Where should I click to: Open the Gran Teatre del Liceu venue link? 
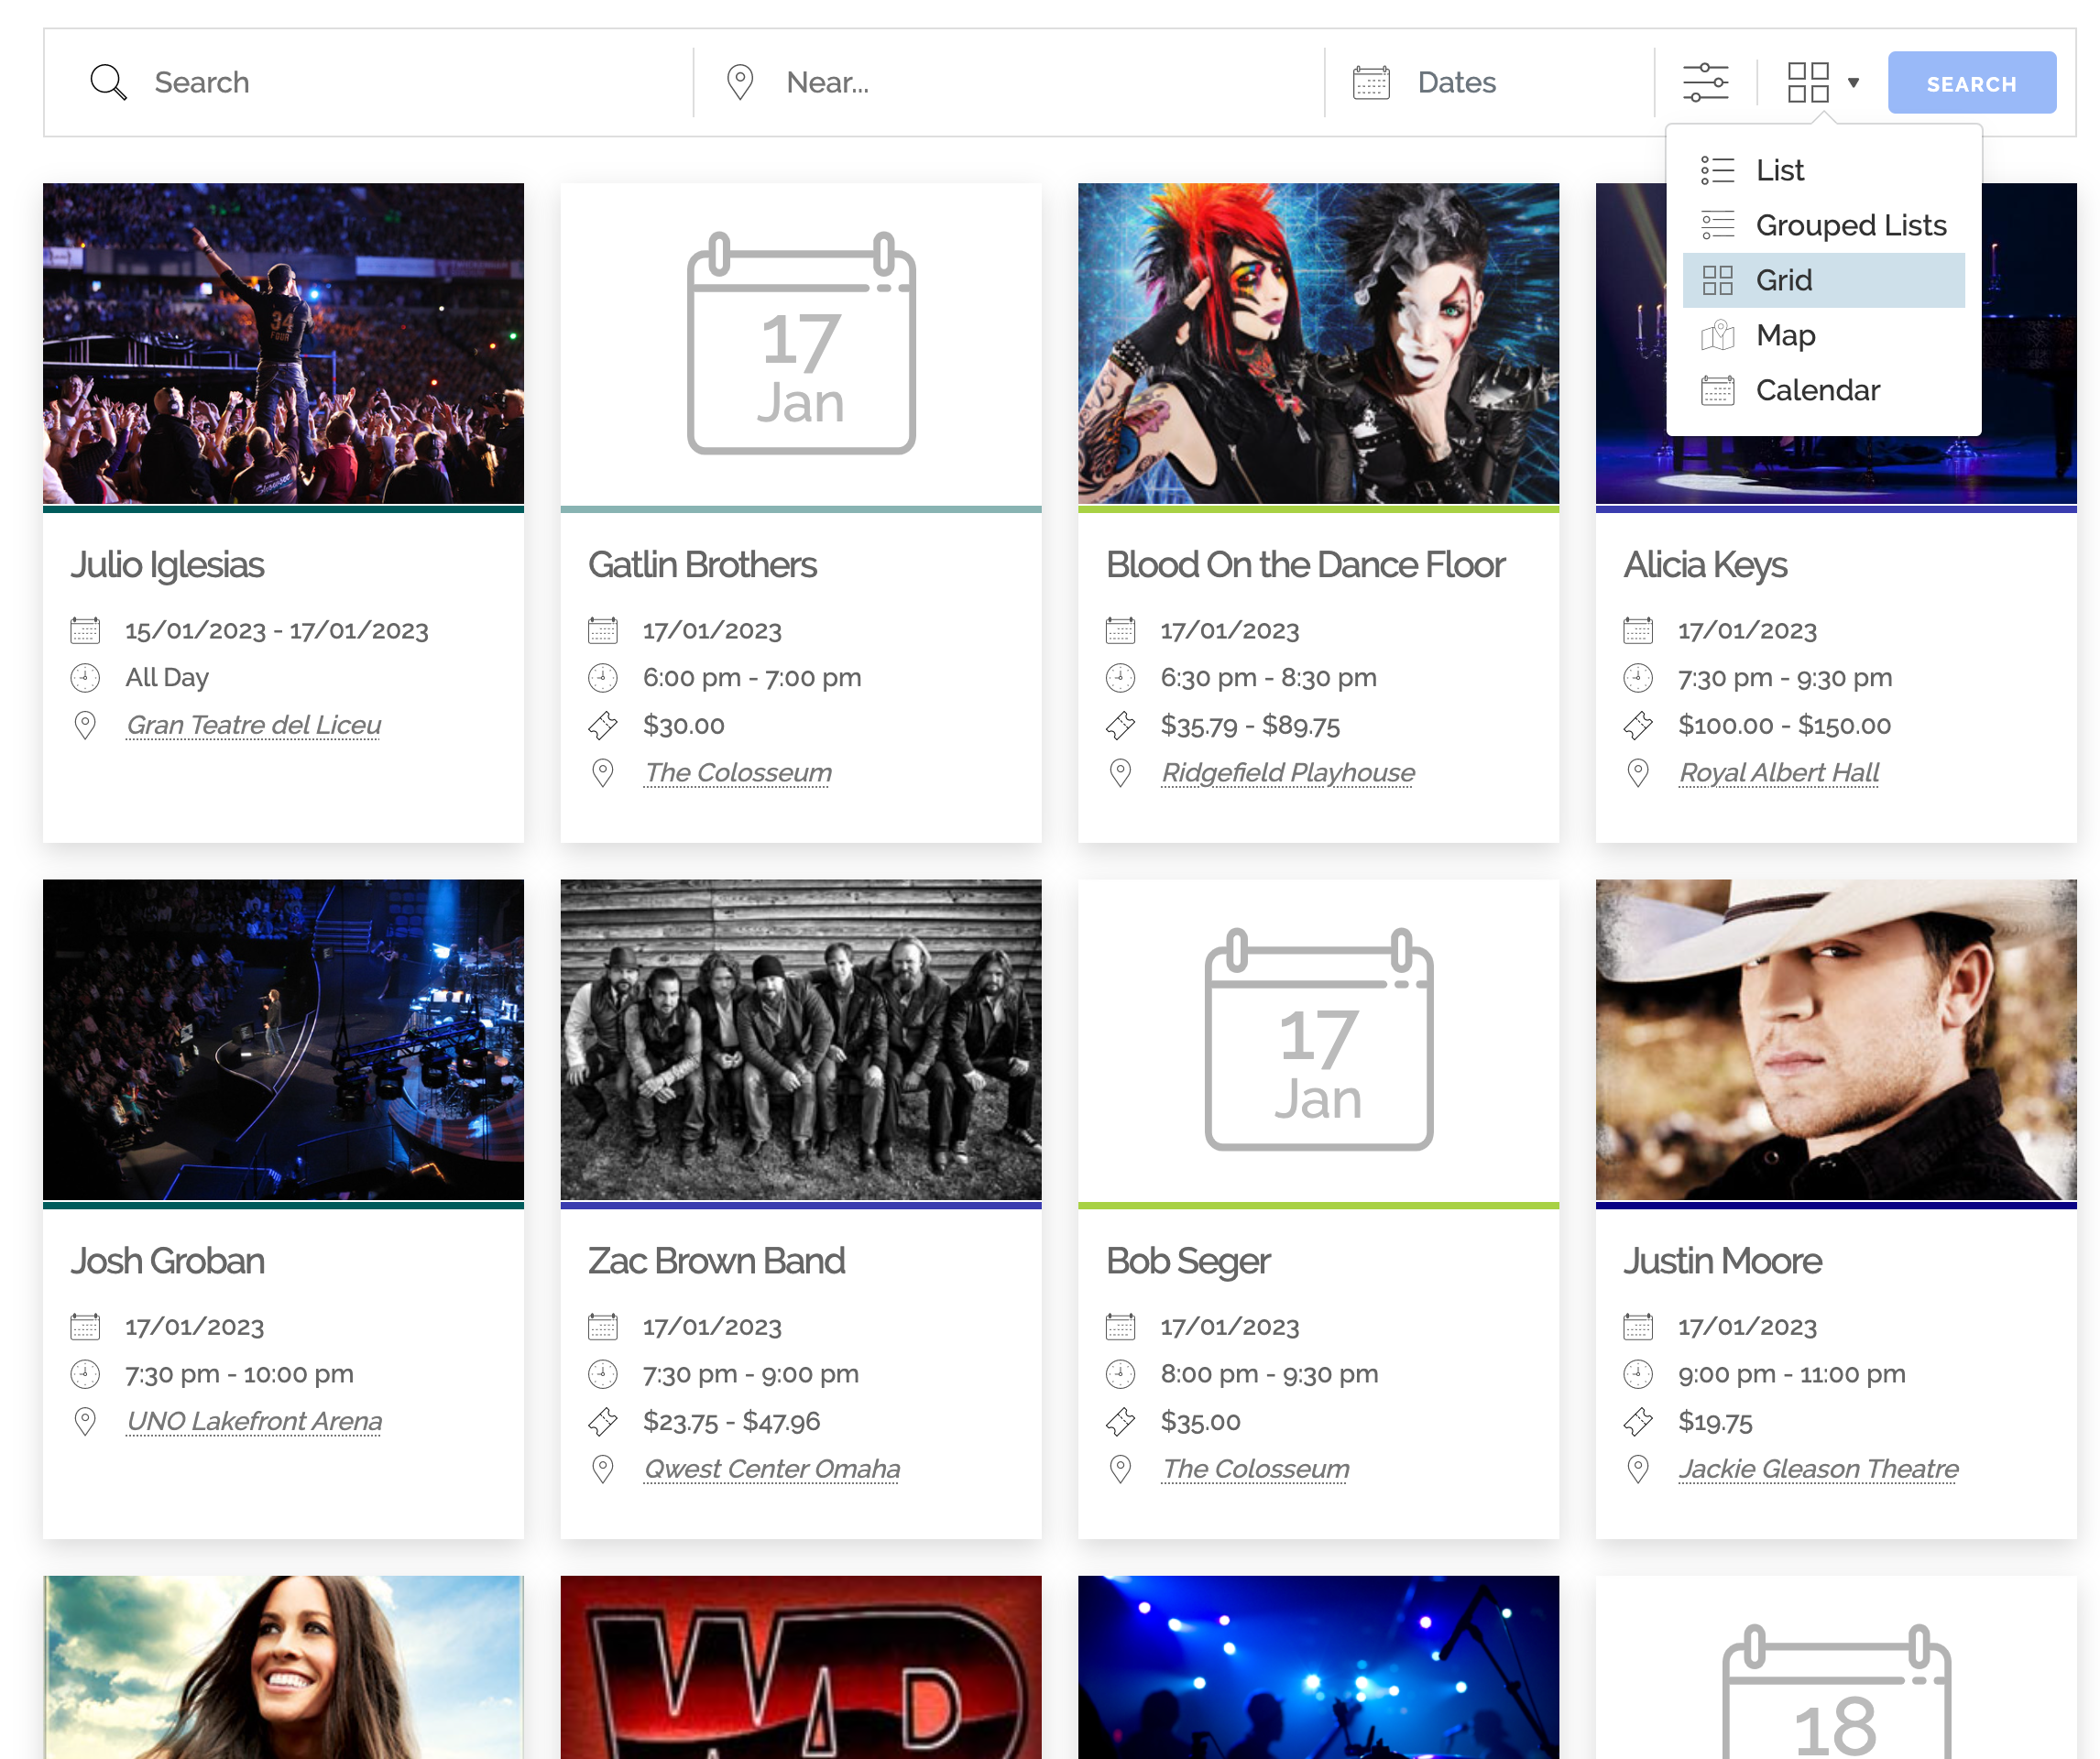pos(253,725)
